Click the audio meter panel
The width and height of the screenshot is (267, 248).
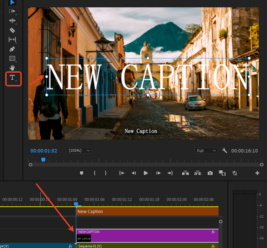pos(245,219)
